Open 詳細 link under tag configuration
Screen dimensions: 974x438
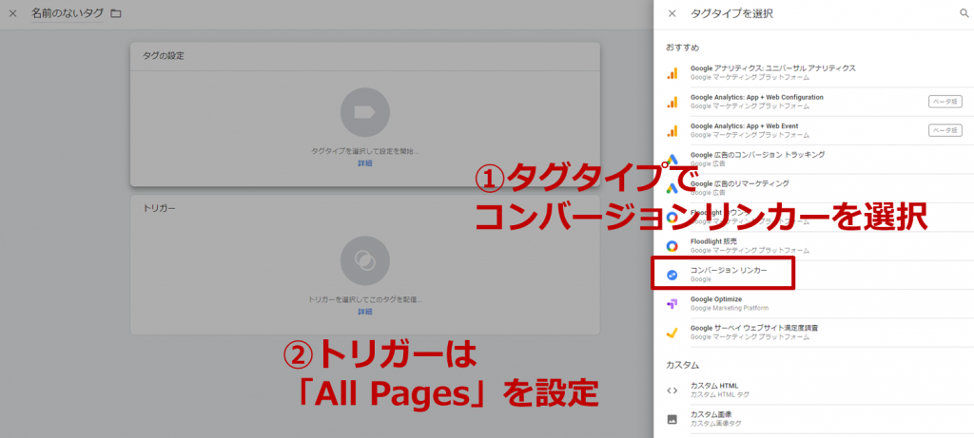coord(364,163)
